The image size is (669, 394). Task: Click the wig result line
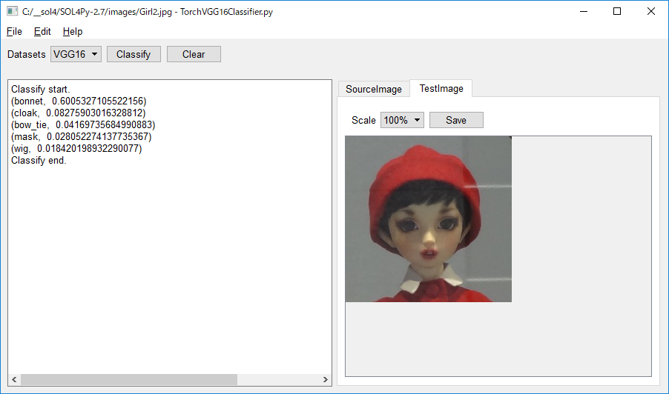coord(76,149)
